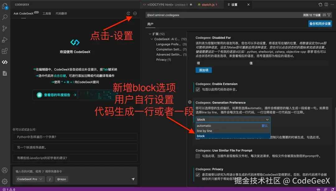Image resolution: width=336 pixels, height=191 pixels.
Task: Toggle the Codegeex Privacy checkbox
Action: pyautogui.click(x=198, y=175)
